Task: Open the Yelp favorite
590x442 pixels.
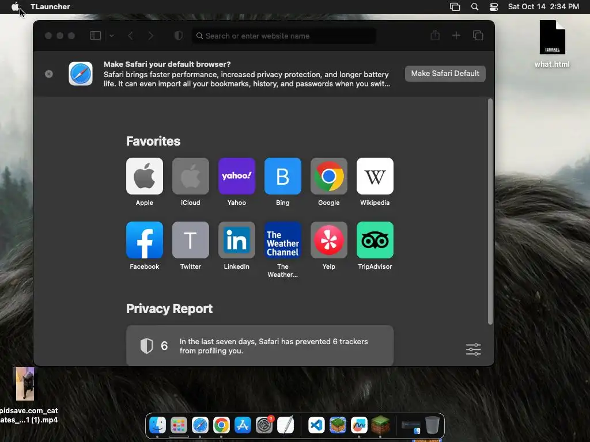Action: (x=329, y=240)
